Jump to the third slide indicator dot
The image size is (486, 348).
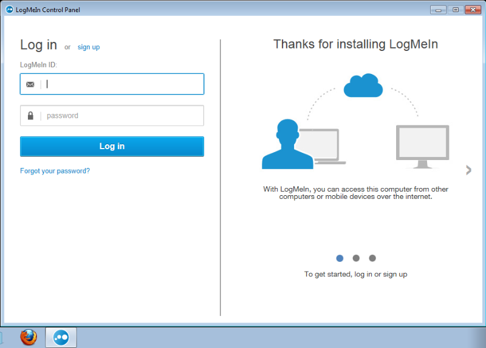tap(372, 258)
